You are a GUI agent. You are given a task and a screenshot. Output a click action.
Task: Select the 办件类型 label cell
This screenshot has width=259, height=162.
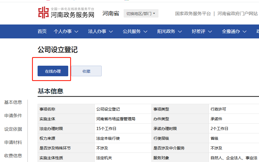pyautogui.click(x=180, y=119)
